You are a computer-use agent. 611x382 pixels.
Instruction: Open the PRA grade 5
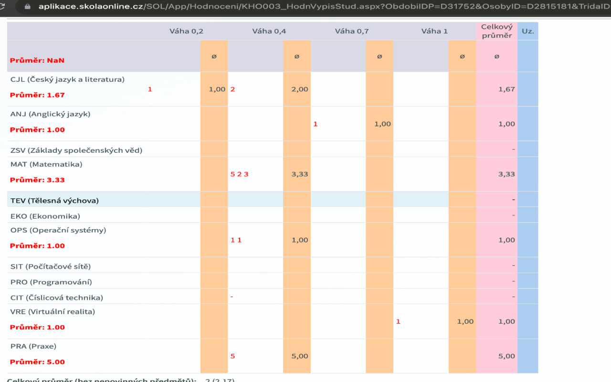pos(232,356)
